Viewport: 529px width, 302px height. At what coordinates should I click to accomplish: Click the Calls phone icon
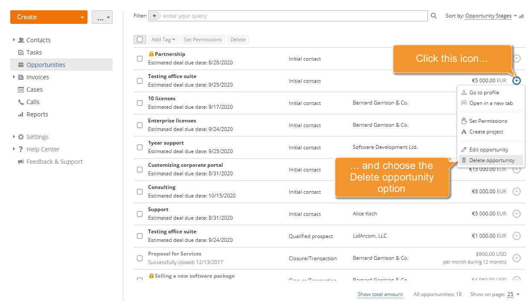point(21,102)
